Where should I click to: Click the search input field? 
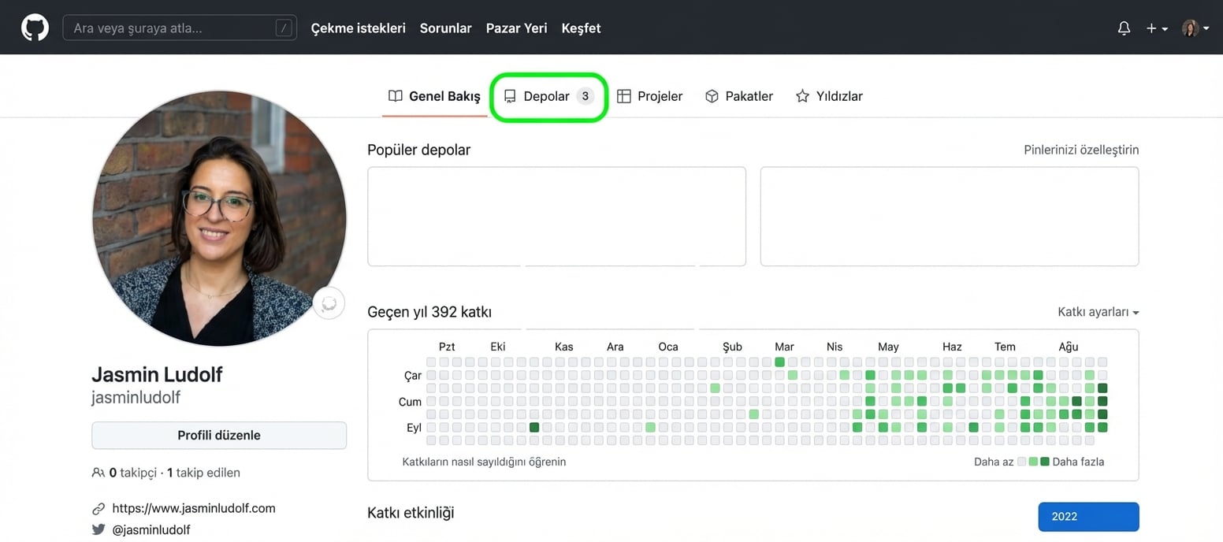(180, 27)
